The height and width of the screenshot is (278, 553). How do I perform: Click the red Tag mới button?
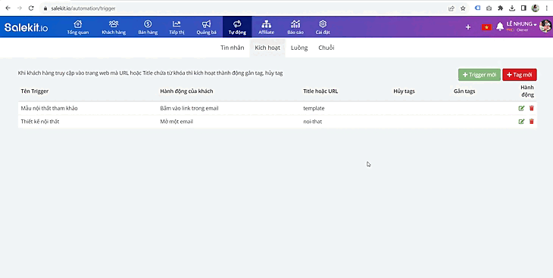coord(520,75)
